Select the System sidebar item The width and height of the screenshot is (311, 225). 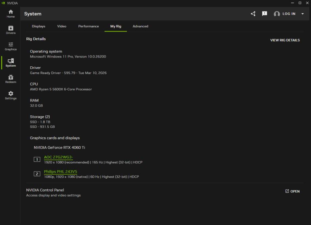click(10, 63)
